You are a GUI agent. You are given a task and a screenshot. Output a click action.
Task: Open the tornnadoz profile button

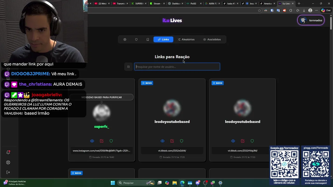pyautogui.click(x=311, y=20)
